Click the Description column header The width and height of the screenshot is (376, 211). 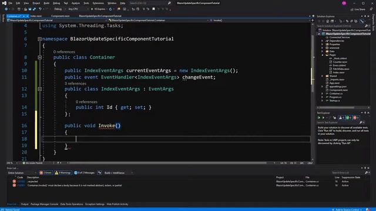click(x=33, y=178)
